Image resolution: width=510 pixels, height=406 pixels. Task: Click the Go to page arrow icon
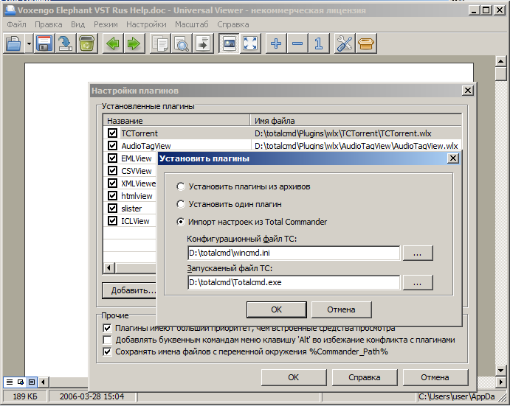[203, 43]
